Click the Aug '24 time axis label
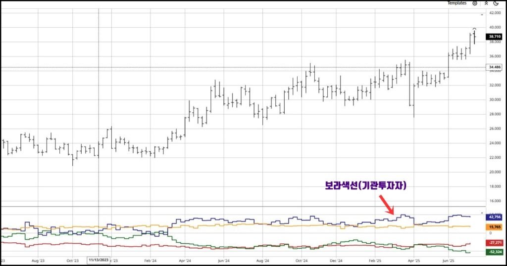Screen dimensions: 507x266 (262, 261)
